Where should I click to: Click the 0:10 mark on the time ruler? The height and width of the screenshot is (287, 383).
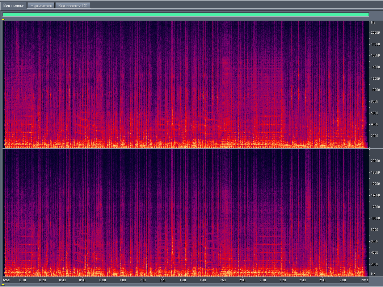22,280
